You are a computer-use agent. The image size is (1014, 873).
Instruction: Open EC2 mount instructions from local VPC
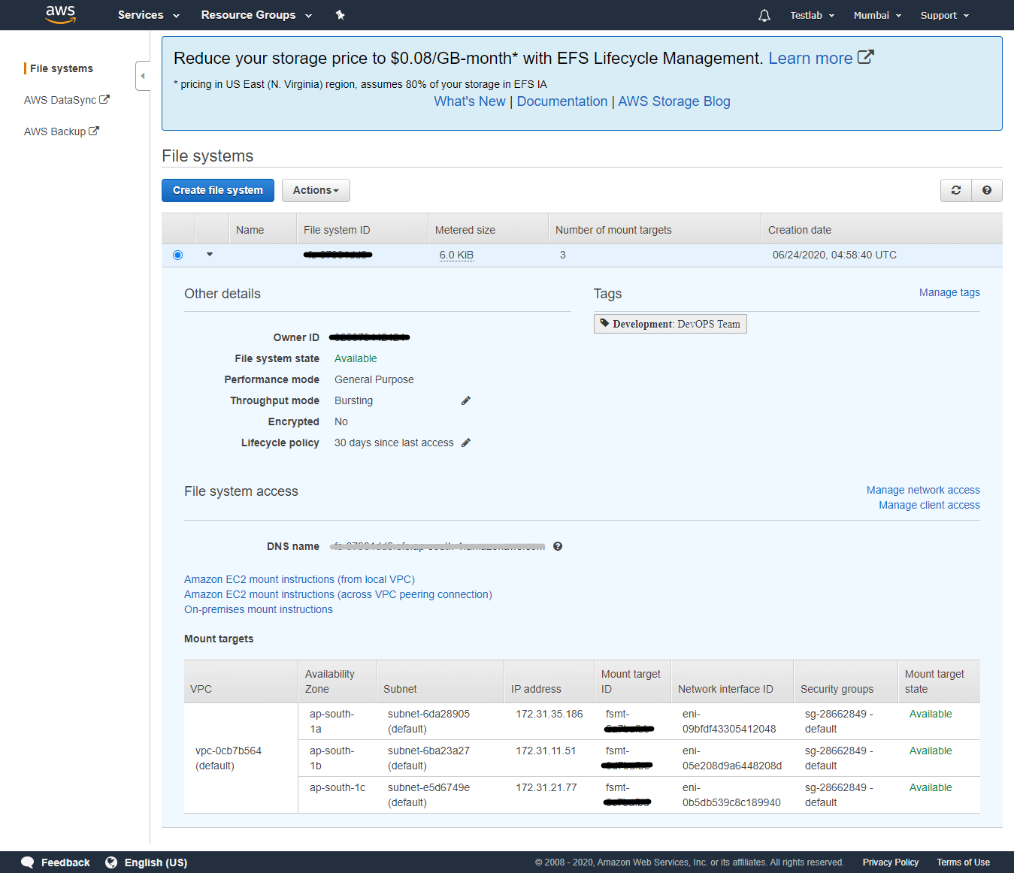(x=299, y=579)
